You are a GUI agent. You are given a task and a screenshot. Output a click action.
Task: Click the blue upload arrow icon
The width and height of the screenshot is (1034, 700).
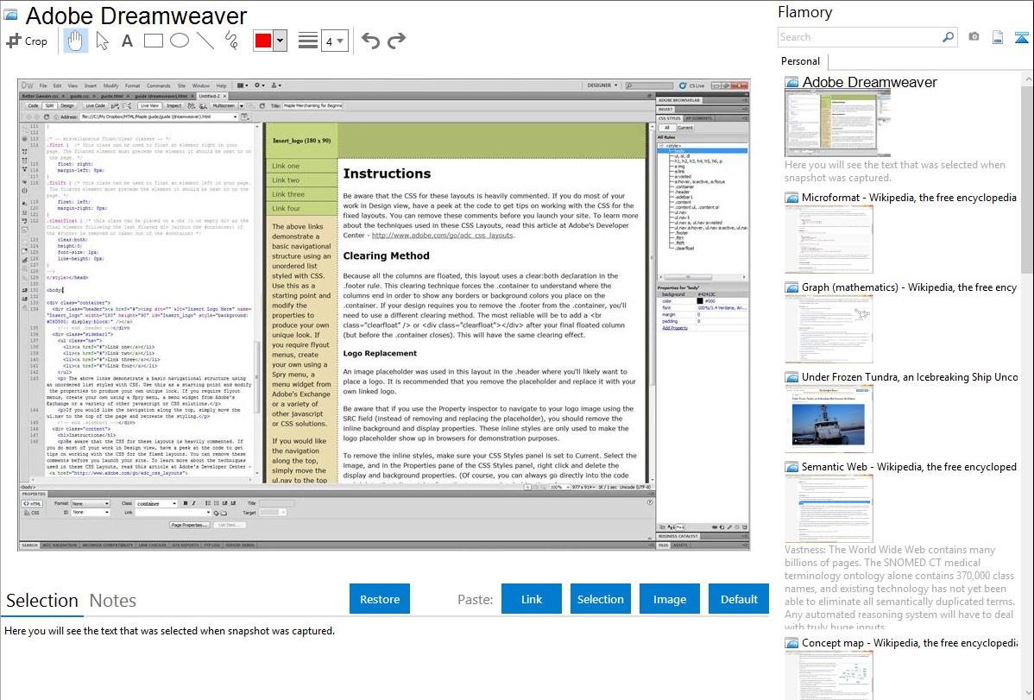tap(1021, 37)
